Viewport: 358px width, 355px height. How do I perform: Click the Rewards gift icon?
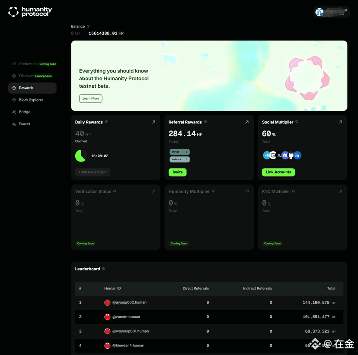coord(14,88)
